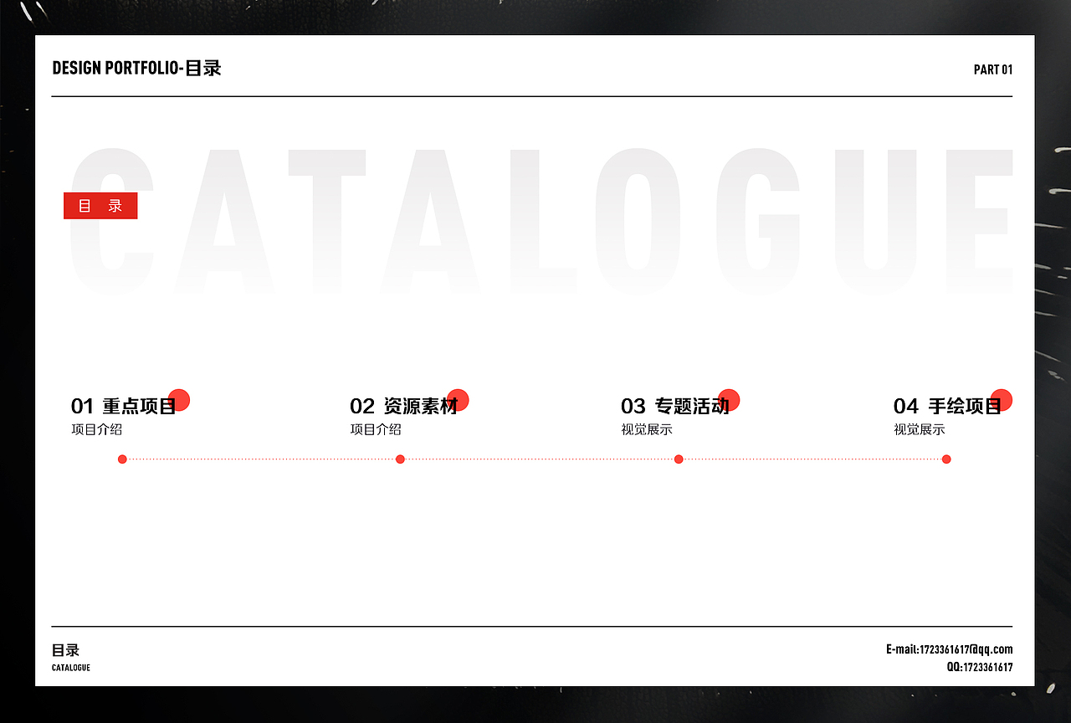Click the red circle beside 专题活动
1071x723 pixels.
pyautogui.click(x=729, y=400)
